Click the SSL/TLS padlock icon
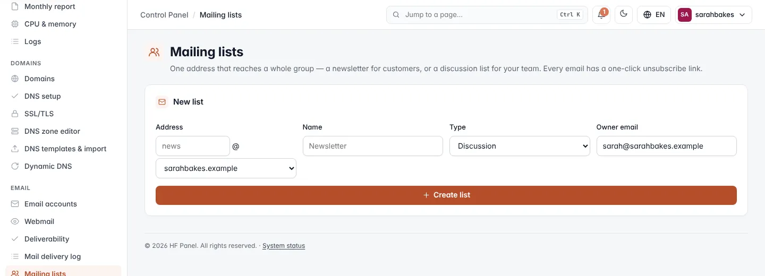 [x=15, y=114]
